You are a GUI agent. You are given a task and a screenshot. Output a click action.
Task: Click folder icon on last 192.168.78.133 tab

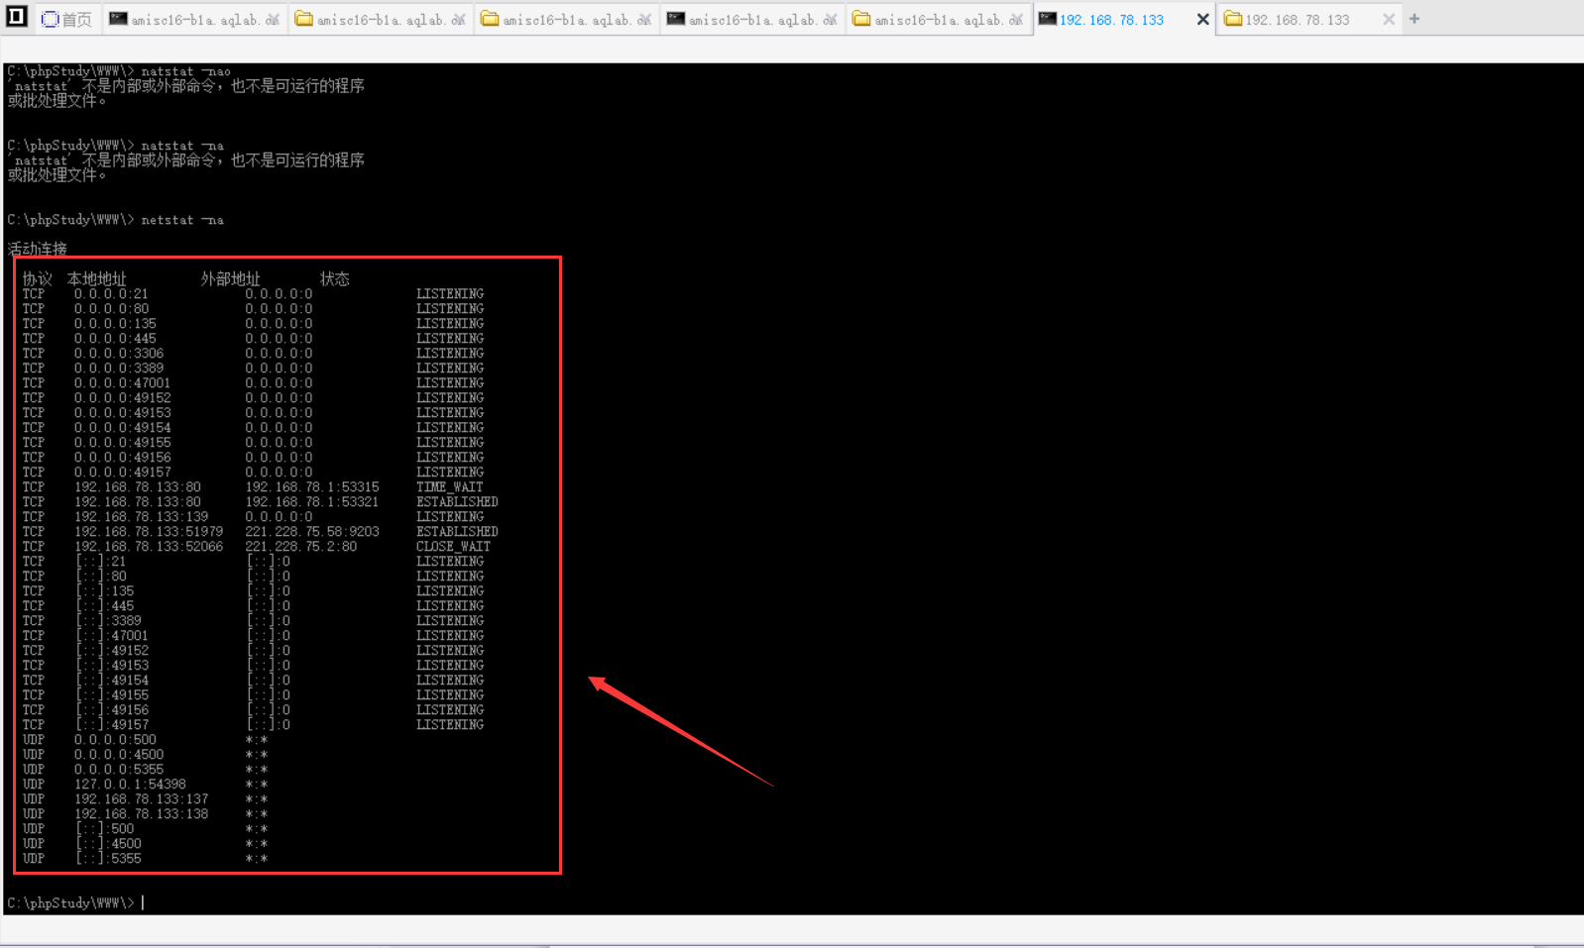(x=1233, y=19)
